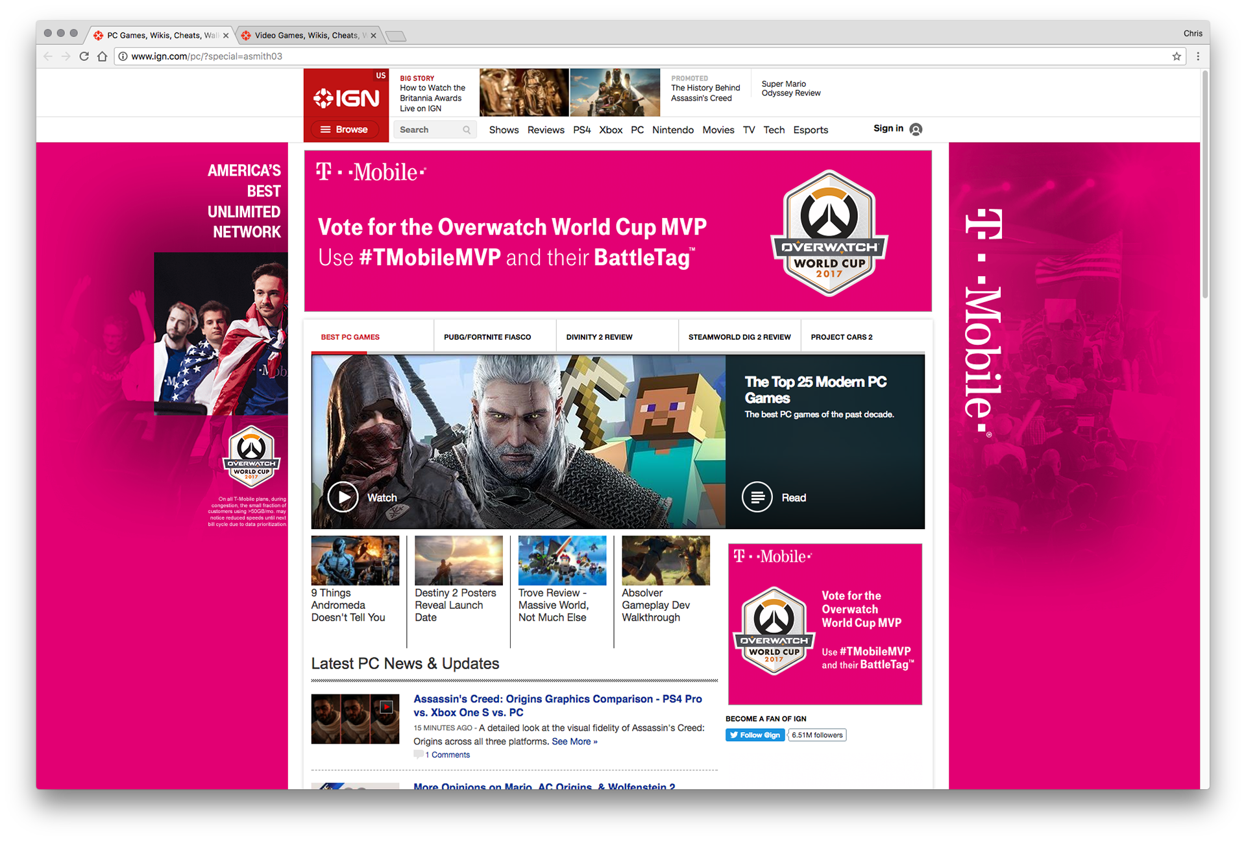1246x841 pixels.
Task: Open the DIVINITY 2 REVIEW tab
Action: click(x=599, y=337)
